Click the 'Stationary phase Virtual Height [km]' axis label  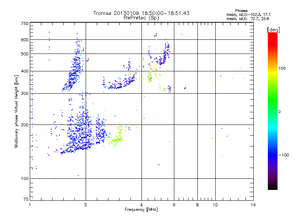[x=16, y=111]
